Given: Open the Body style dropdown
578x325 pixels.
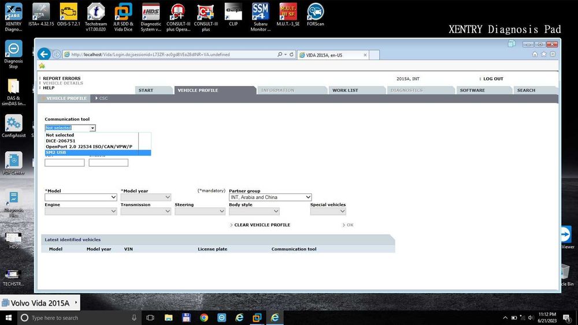Looking at the screenshot, I should tap(254, 211).
